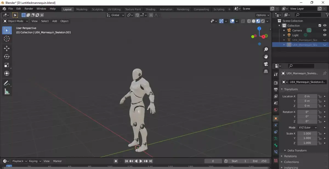Toggle X-ray viewport mode
The image size is (329, 169).
[243, 21]
